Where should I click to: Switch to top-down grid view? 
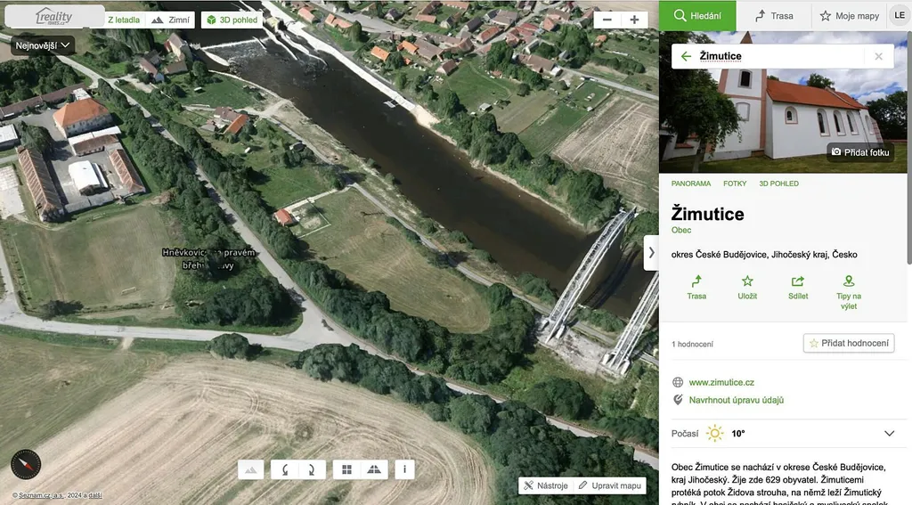tap(346, 469)
